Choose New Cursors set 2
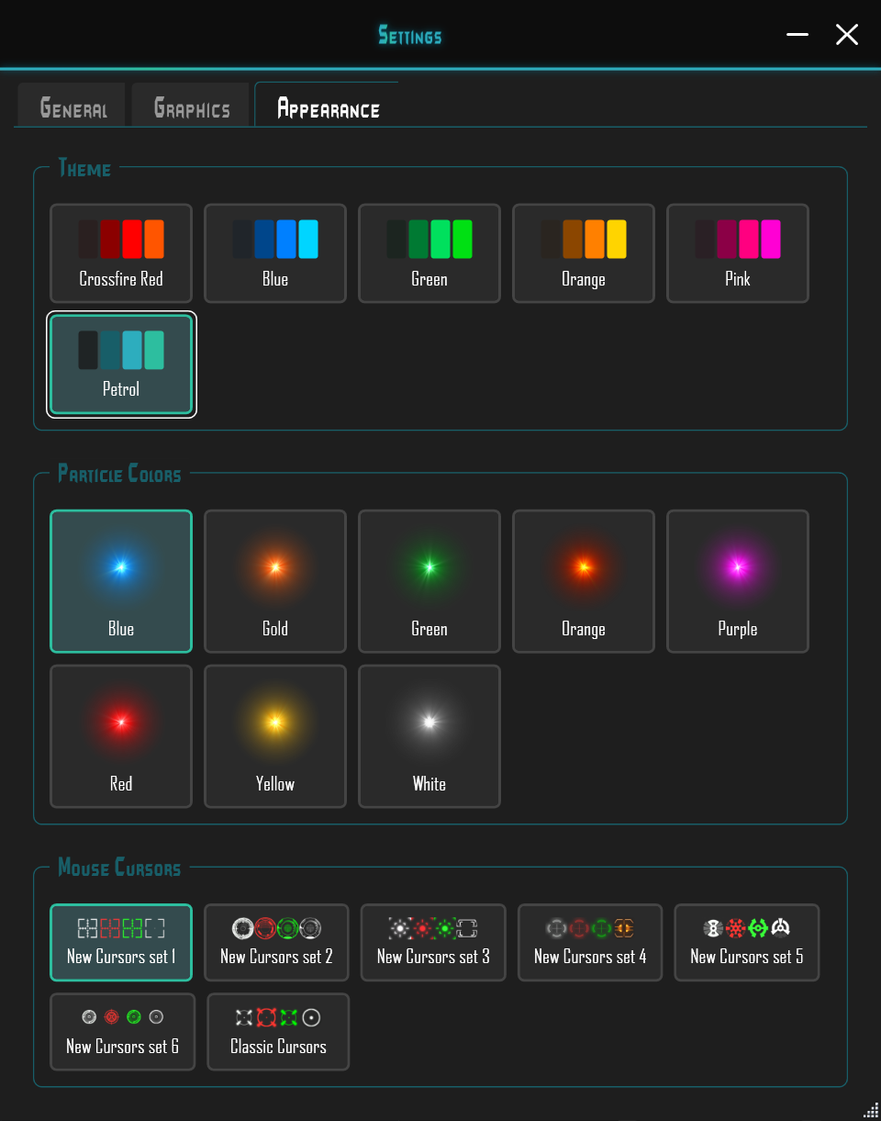 tap(276, 943)
